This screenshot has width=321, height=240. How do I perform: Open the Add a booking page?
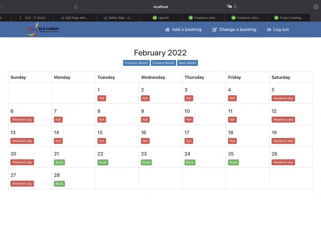[x=183, y=29]
